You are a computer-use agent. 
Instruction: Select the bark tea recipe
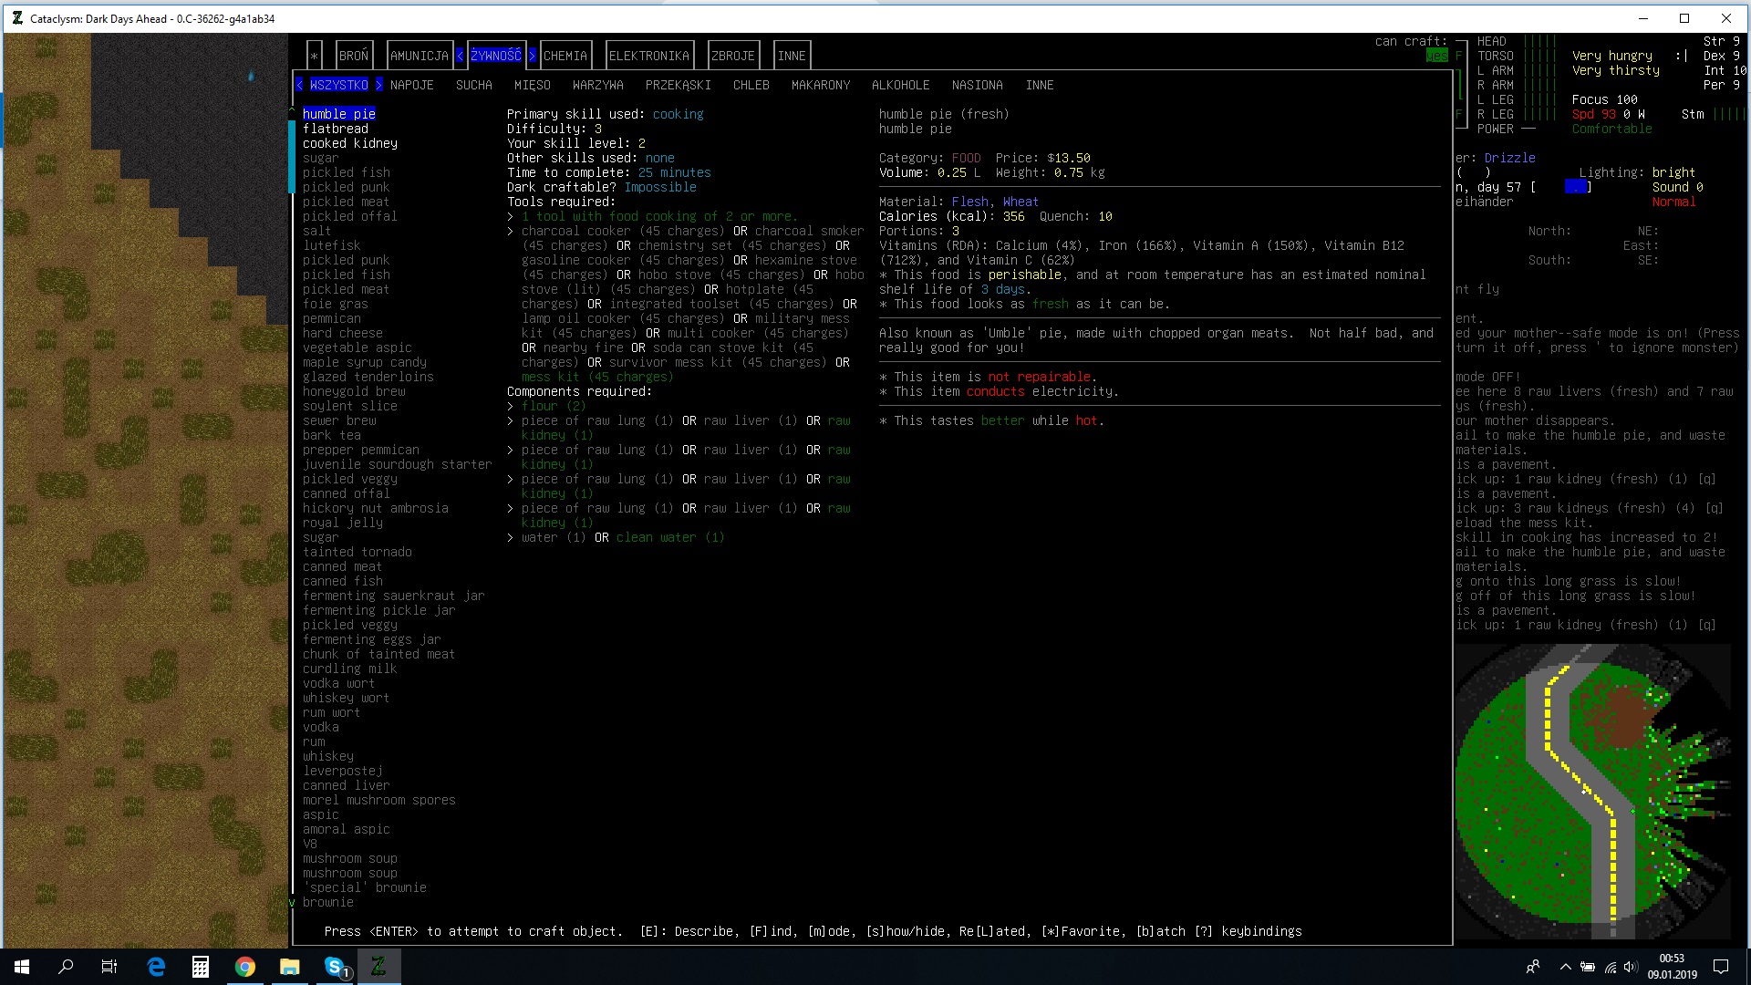332,435
